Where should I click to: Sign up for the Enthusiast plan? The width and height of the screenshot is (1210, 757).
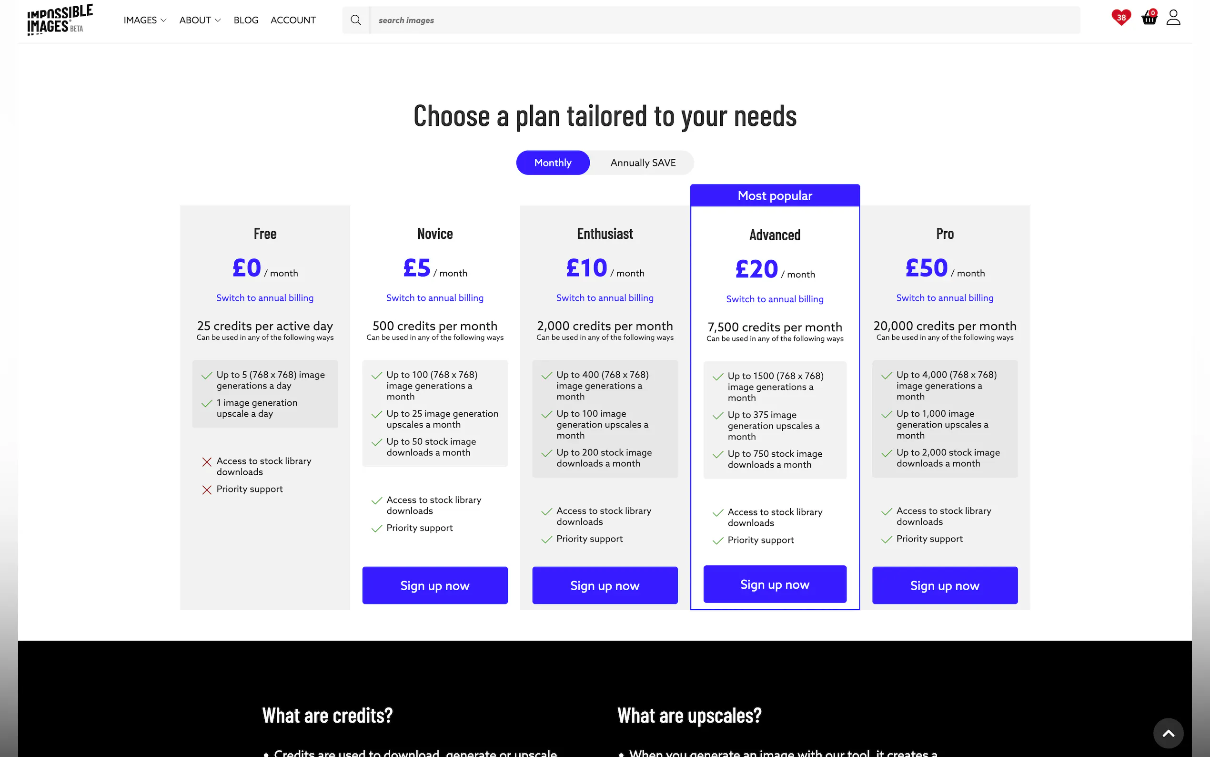click(605, 585)
